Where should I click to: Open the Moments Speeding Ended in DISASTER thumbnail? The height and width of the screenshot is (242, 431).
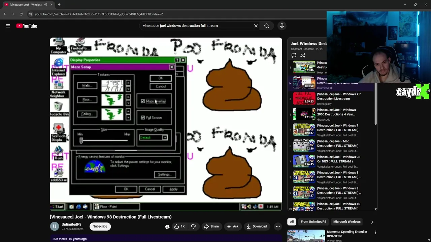click(x=306, y=236)
